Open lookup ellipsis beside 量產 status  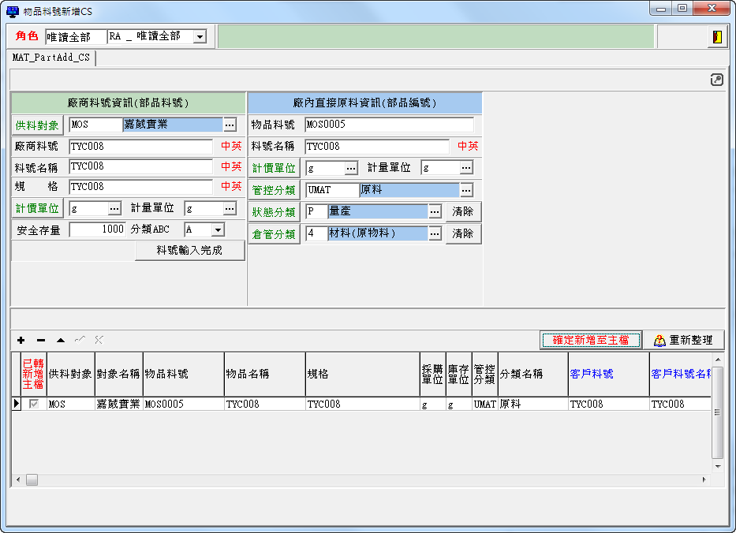point(435,212)
